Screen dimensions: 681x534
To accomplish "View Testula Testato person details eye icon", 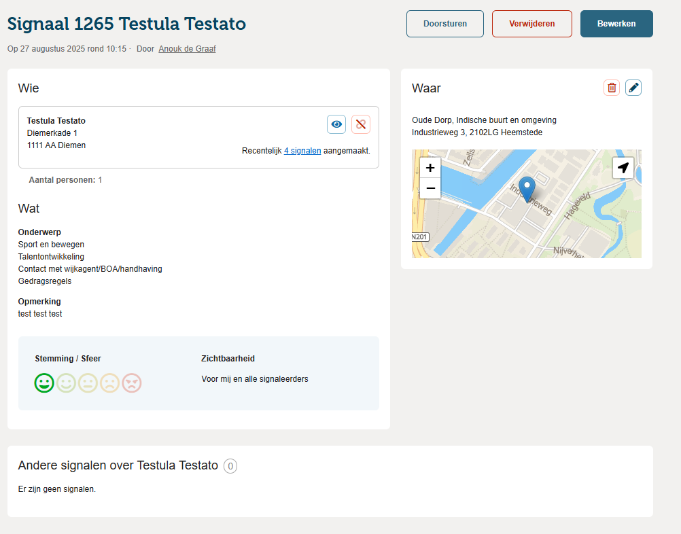I will [336, 124].
